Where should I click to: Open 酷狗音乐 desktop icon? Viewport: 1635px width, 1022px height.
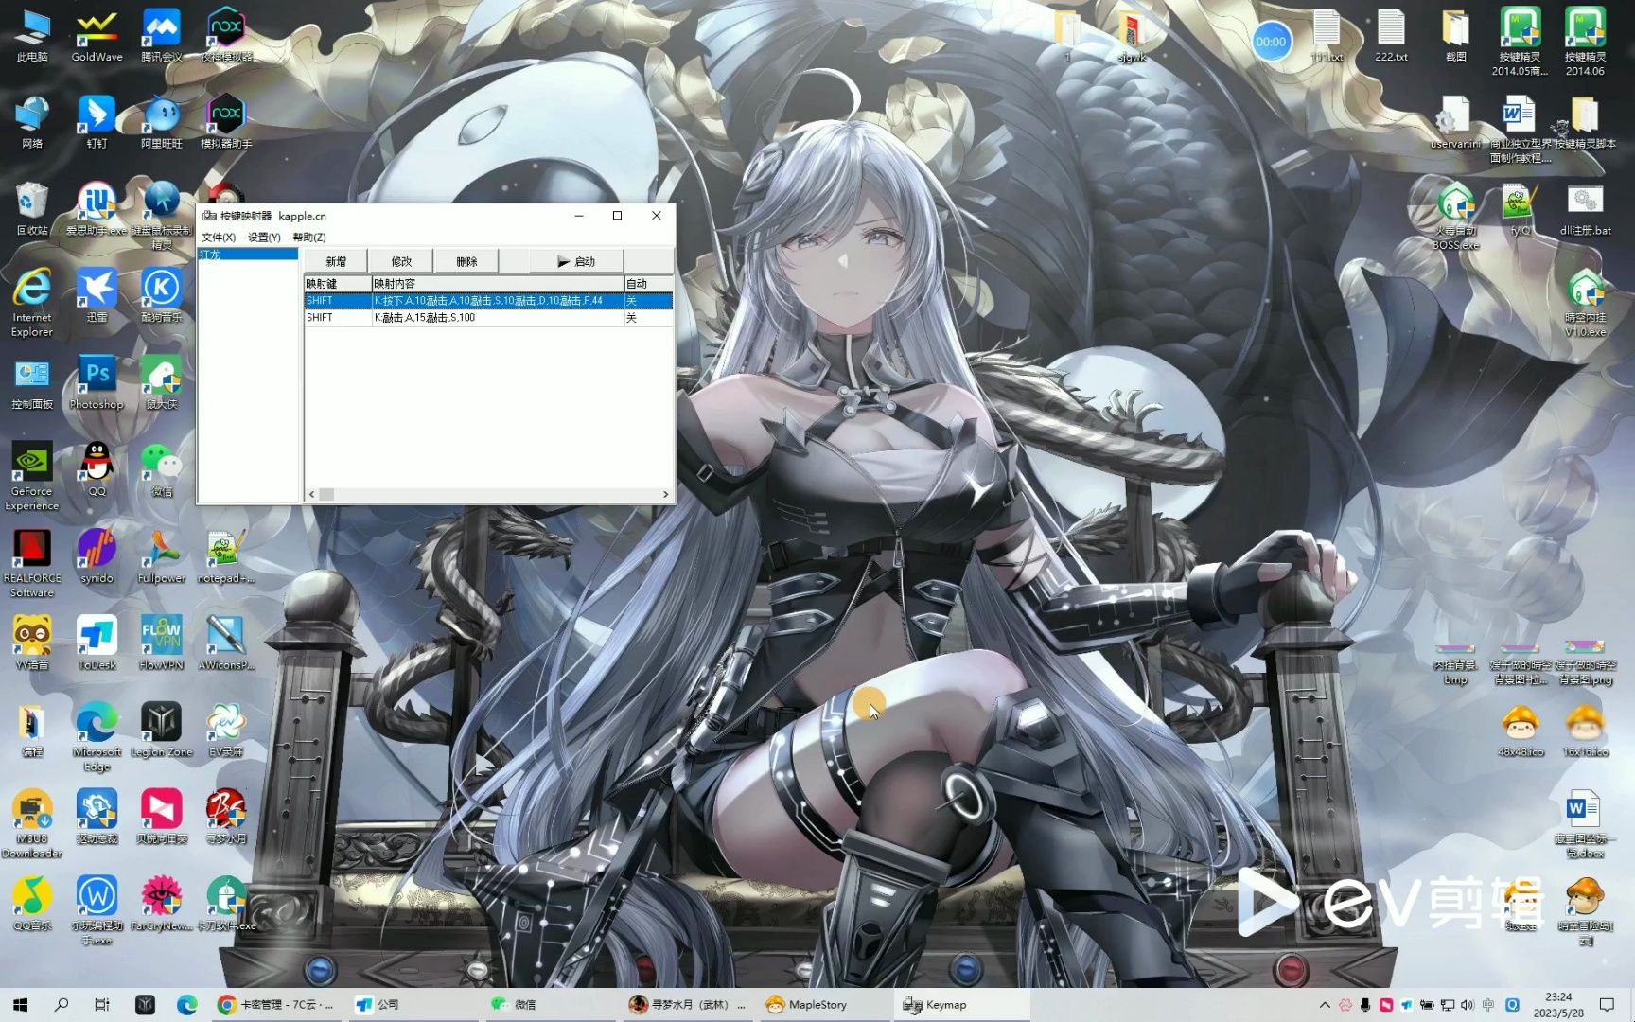162,295
